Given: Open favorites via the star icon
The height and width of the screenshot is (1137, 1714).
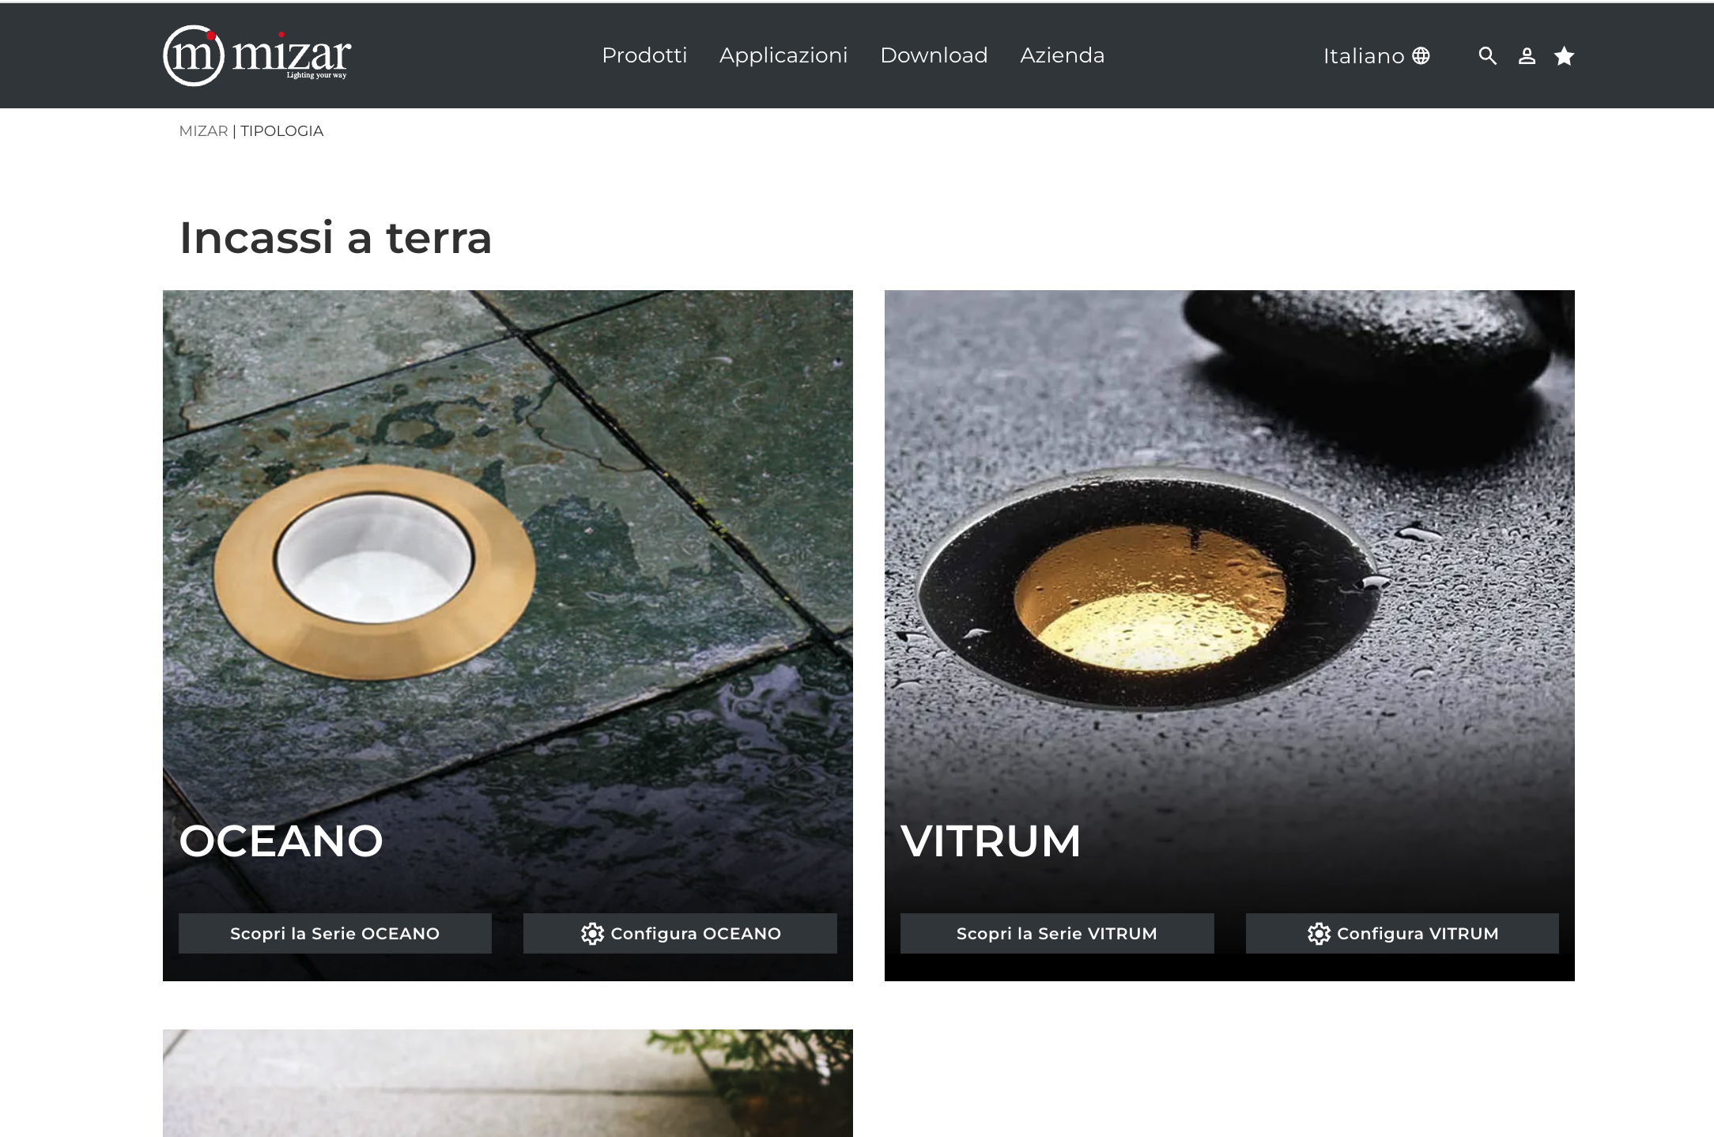Looking at the screenshot, I should [1564, 56].
